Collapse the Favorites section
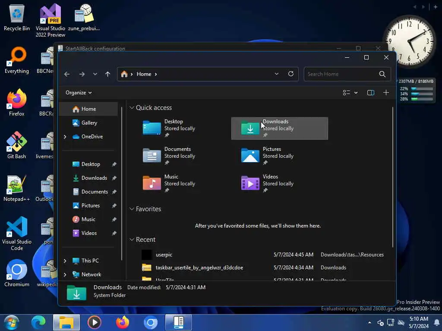Viewport: 442px width, 331px height. [132, 209]
